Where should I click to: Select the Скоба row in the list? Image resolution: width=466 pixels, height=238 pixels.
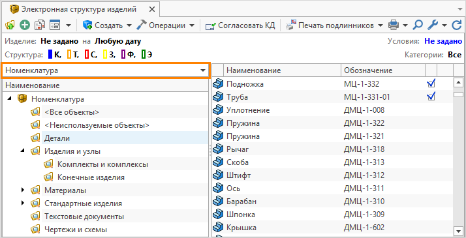click(333, 162)
